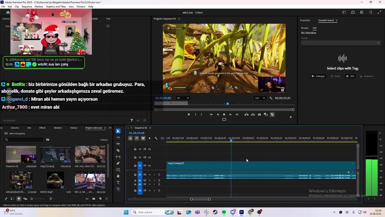This screenshot has width=385, height=217.
Task: Click the trash Clear icon in Project panel
Action: (106, 199)
